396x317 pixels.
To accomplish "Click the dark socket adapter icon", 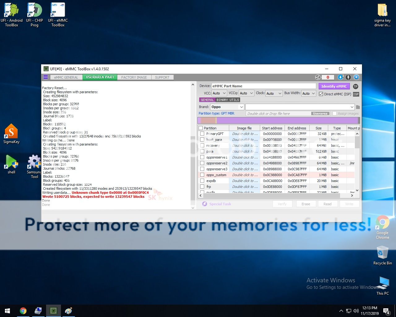I will (348, 77).
